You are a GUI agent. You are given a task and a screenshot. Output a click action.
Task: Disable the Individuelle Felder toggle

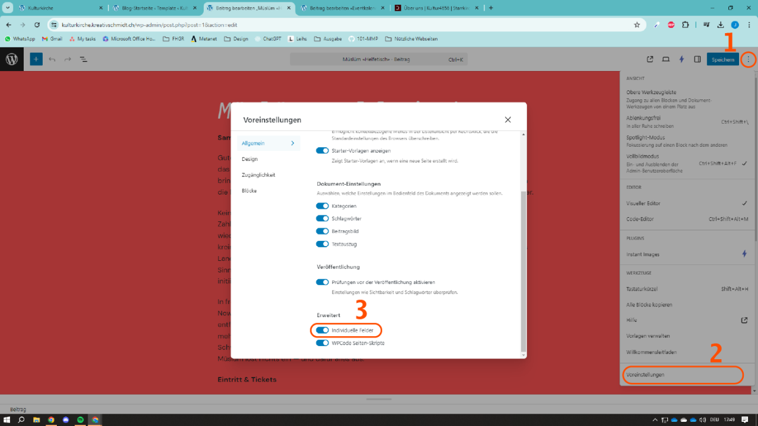tap(322, 330)
